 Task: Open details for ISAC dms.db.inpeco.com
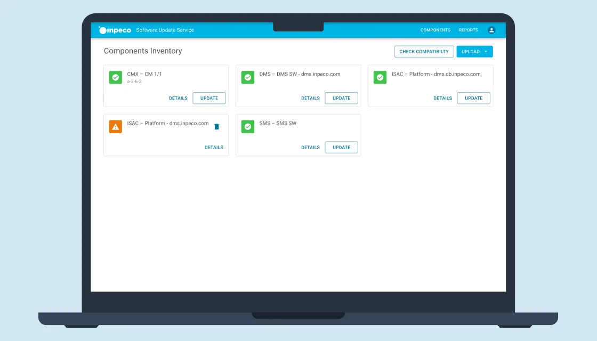[442, 98]
